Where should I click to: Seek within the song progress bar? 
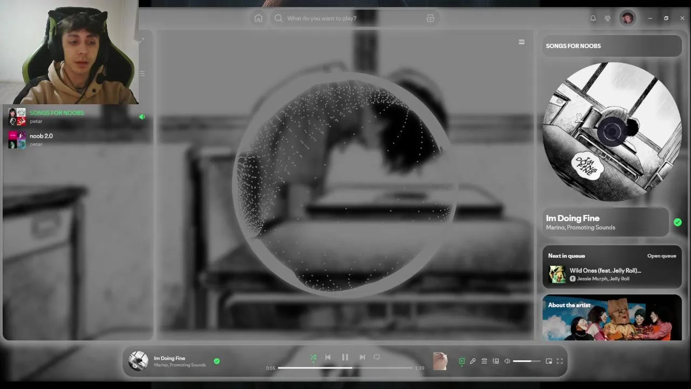tap(345, 368)
